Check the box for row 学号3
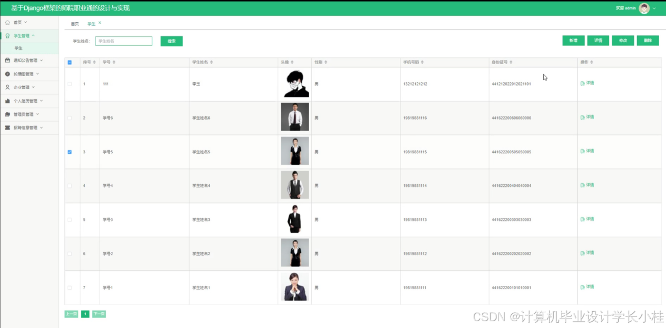Screen dimensions: 666x328 (70, 220)
